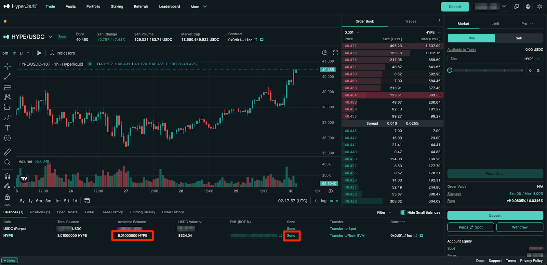The width and height of the screenshot is (547, 265).
Task: Click the device/app icon beside the globe
Action: click(x=517, y=6)
